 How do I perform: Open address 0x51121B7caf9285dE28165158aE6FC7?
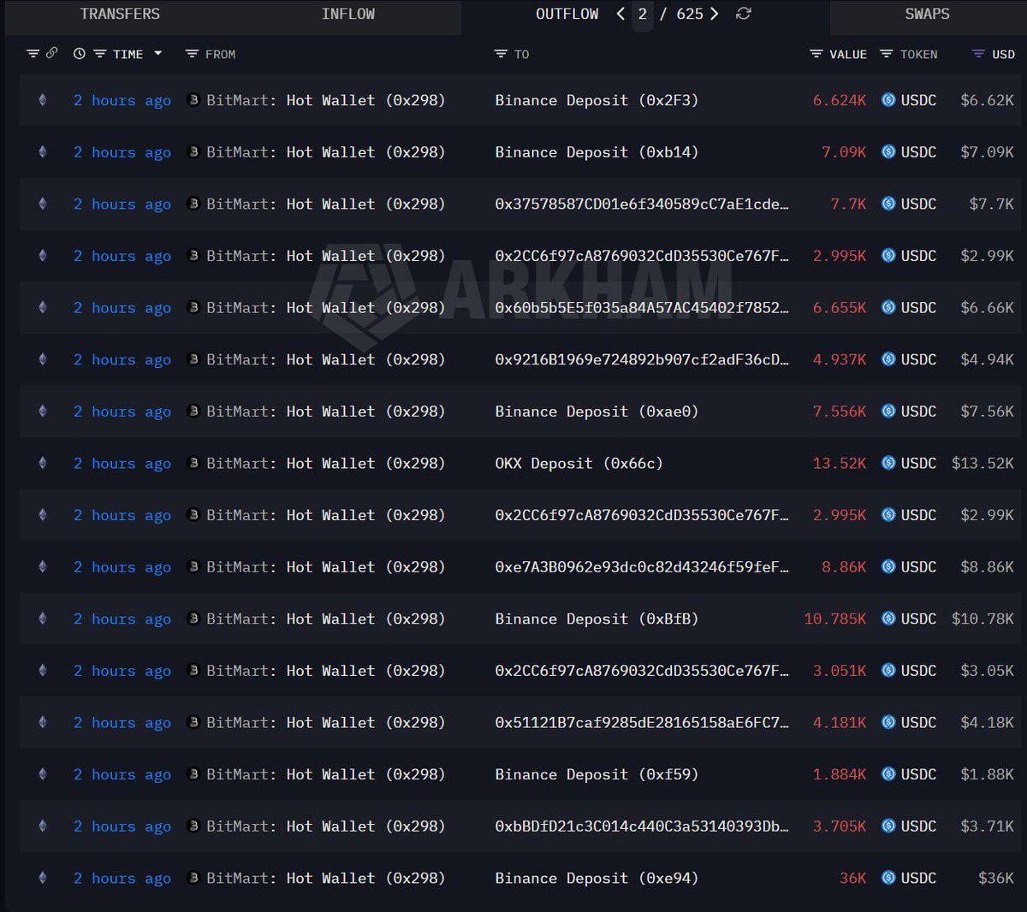click(642, 722)
